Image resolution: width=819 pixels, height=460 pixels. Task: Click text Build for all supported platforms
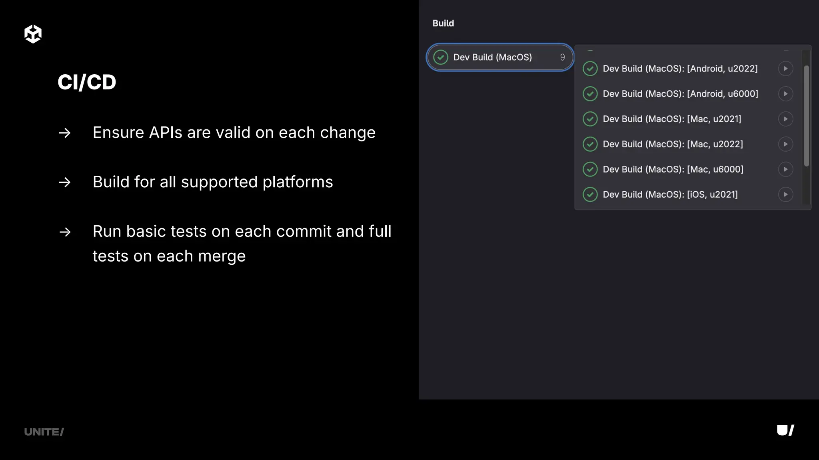213,182
